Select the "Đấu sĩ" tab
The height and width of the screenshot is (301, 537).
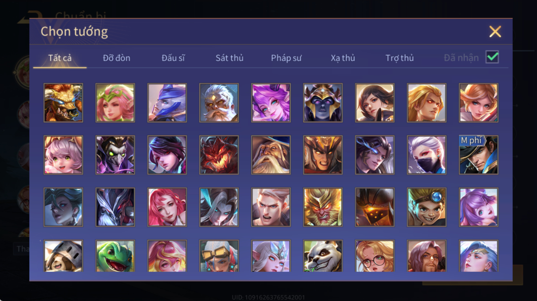(173, 58)
